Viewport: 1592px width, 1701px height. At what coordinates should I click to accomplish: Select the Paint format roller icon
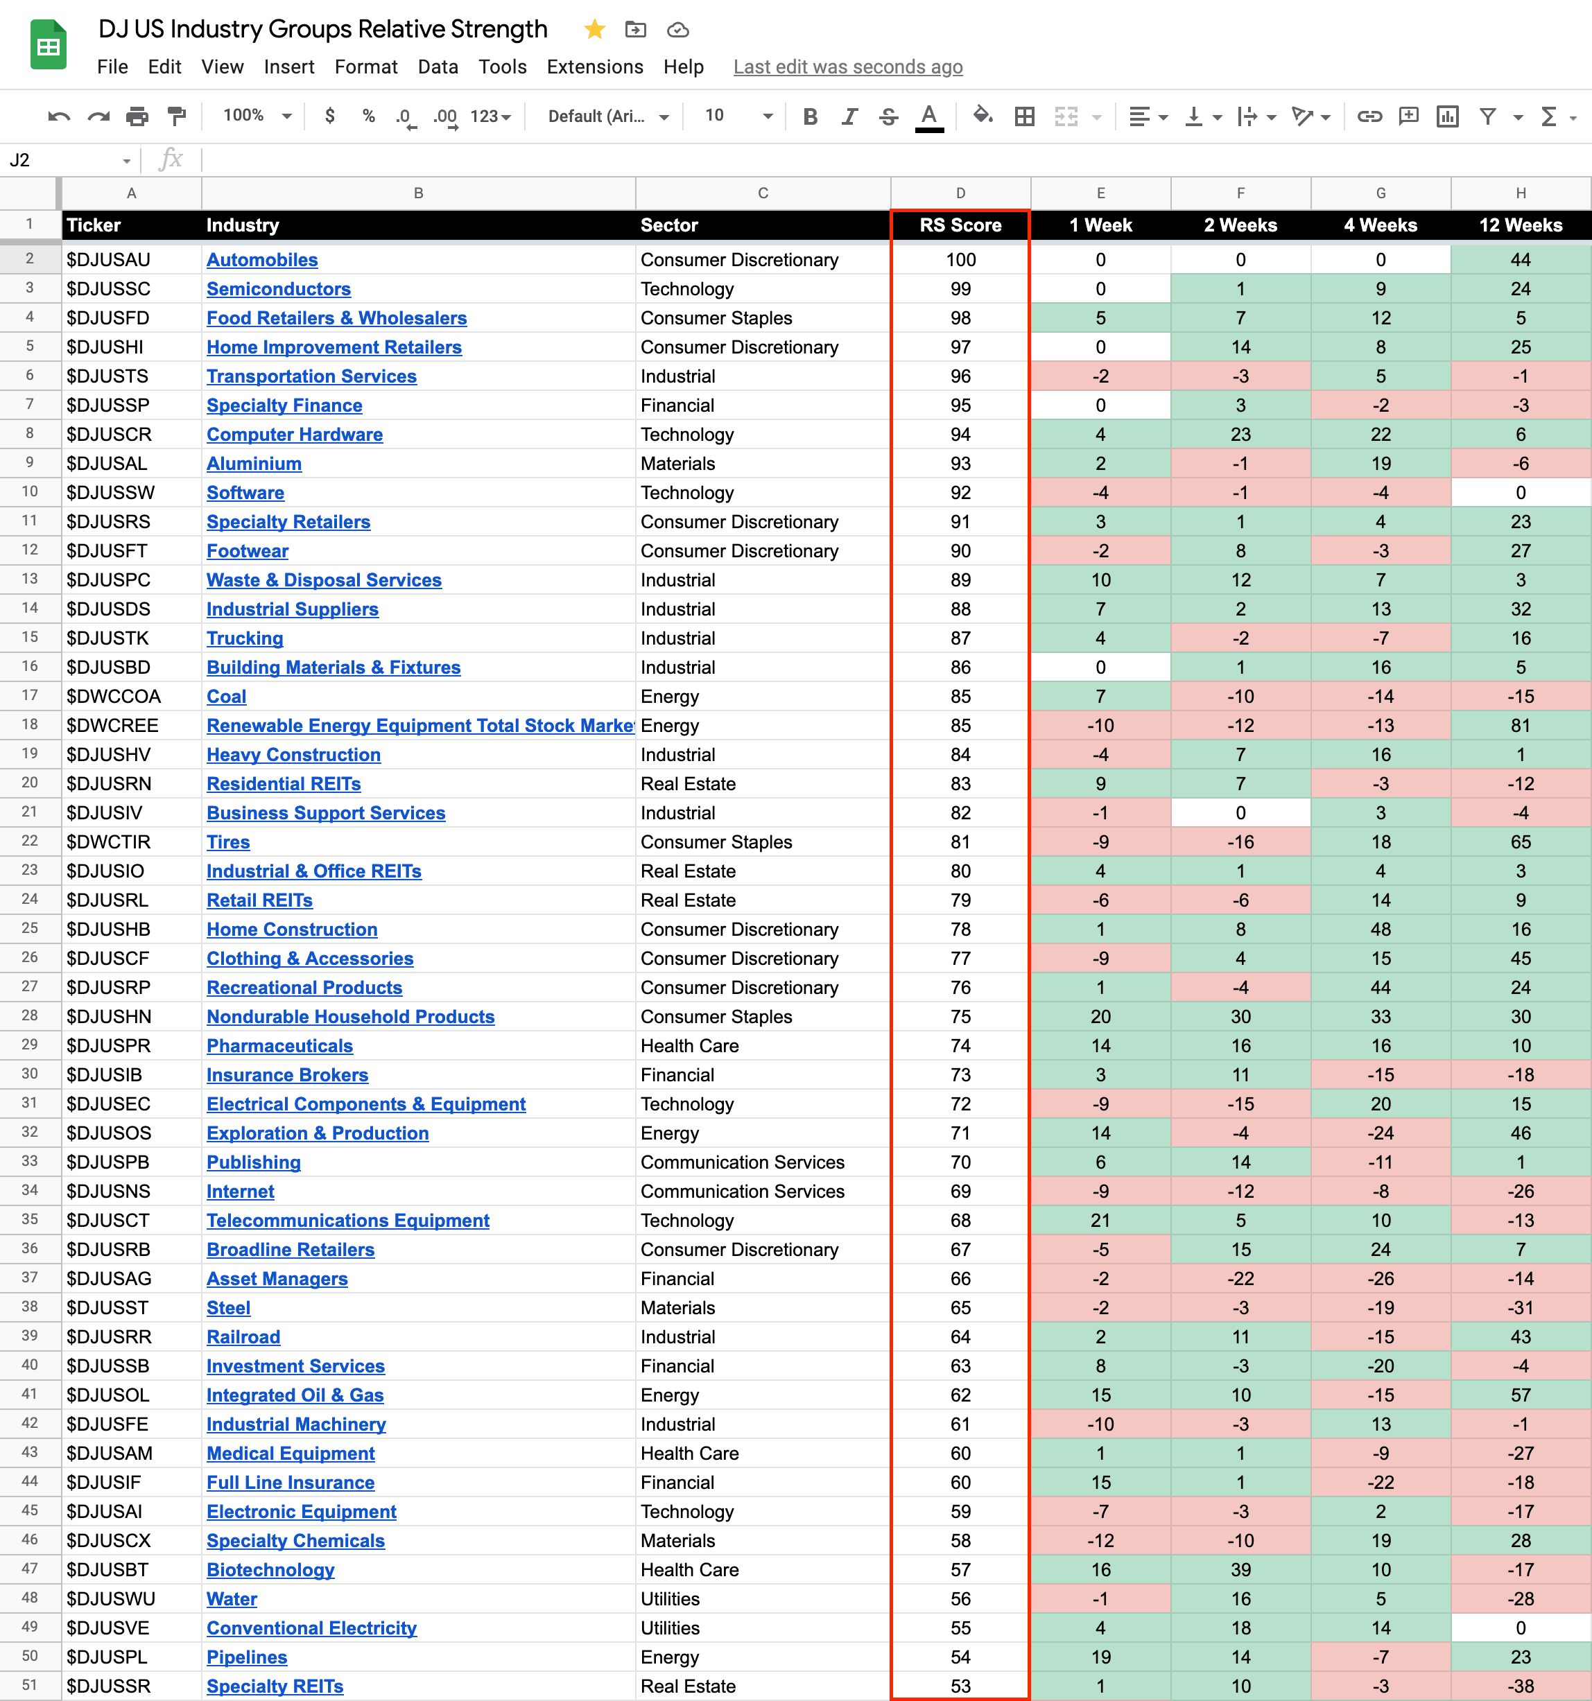pyautogui.click(x=176, y=116)
